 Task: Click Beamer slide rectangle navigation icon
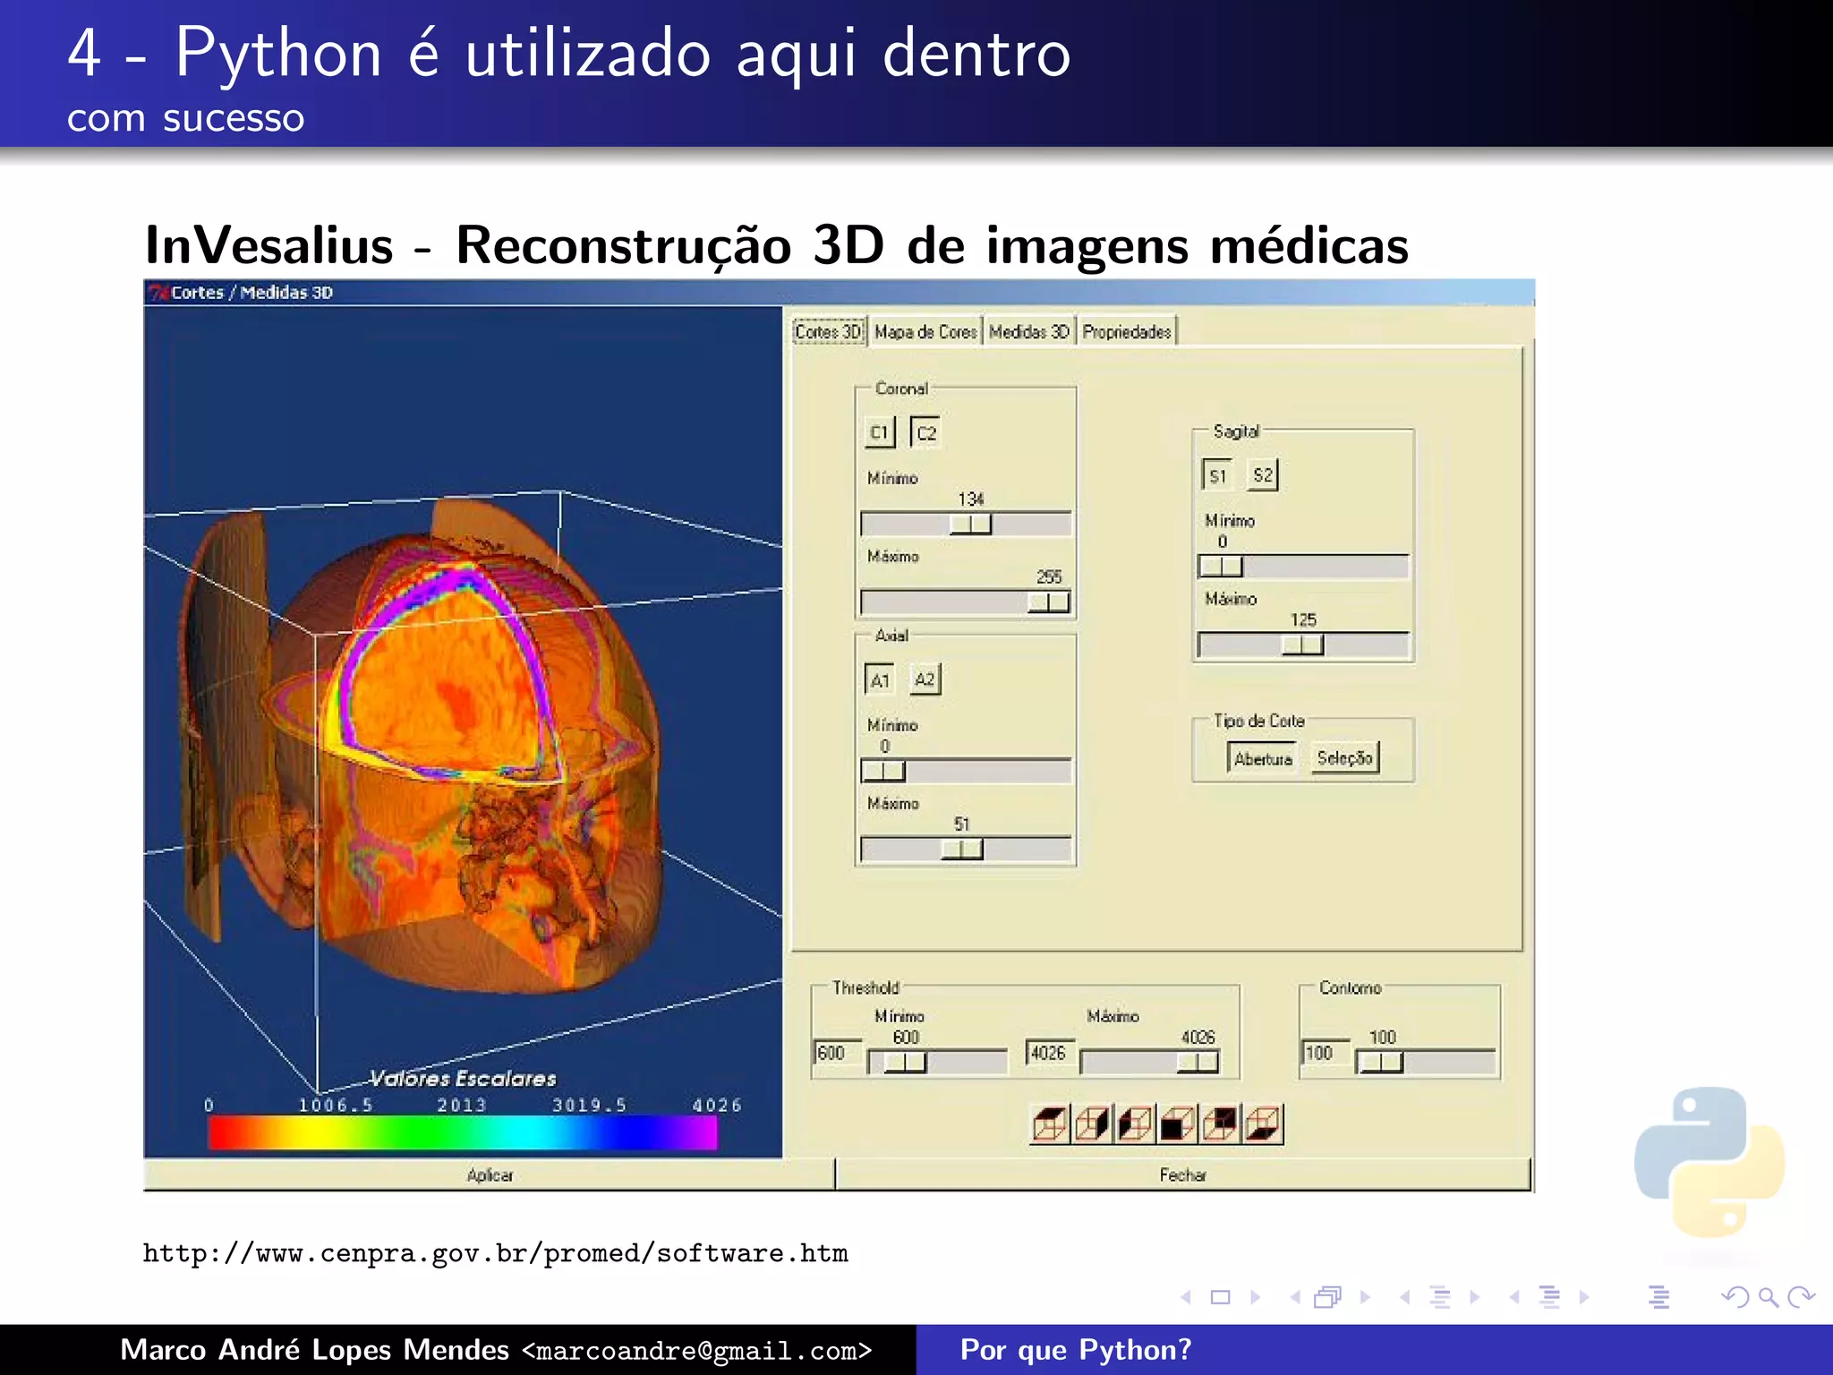click(x=1220, y=1297)
